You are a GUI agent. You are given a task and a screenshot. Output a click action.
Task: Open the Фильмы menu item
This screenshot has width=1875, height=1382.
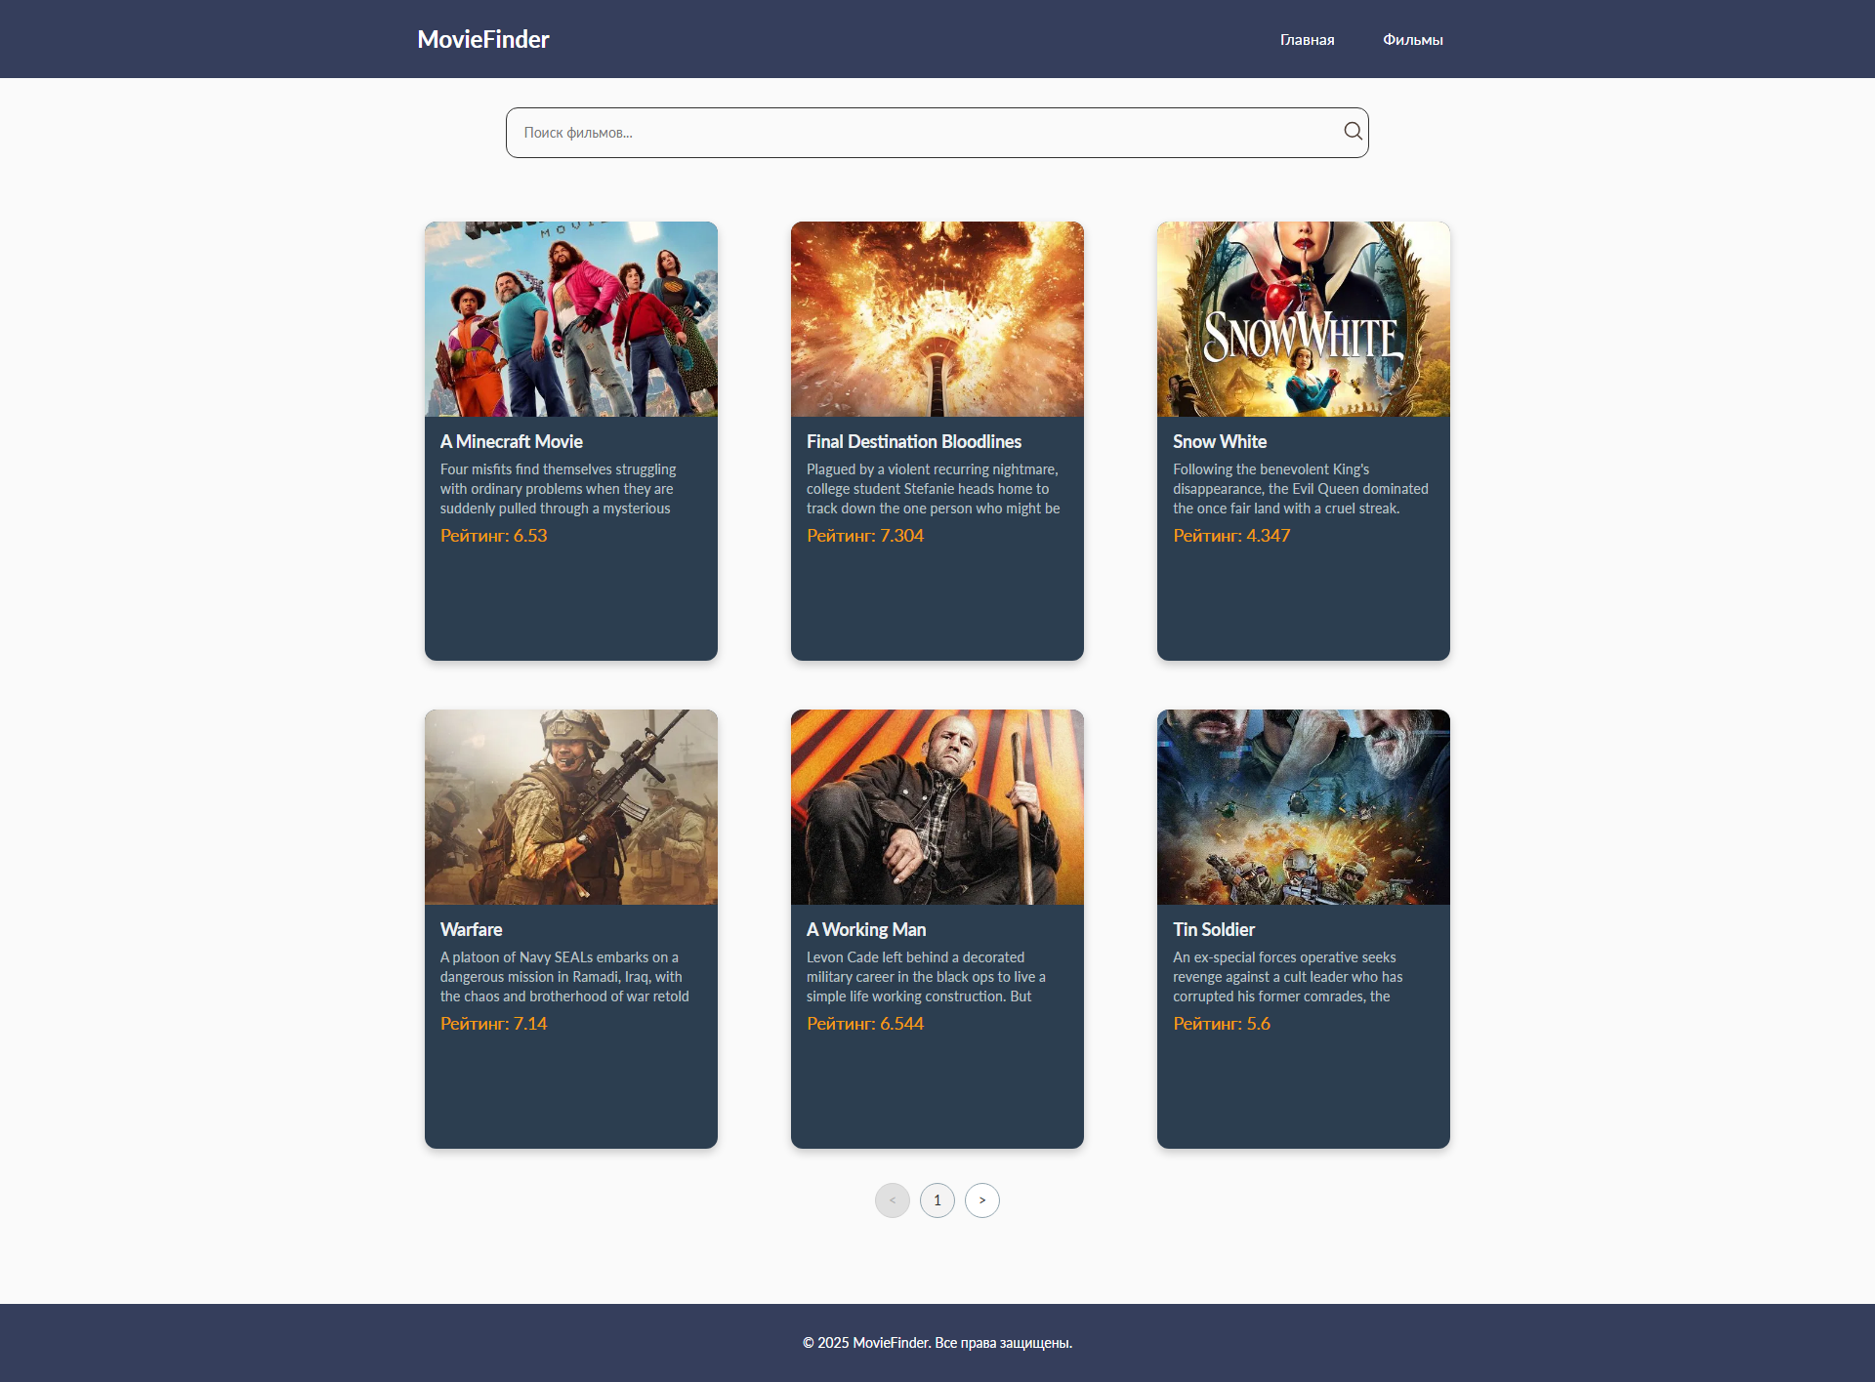point(1413,39)
